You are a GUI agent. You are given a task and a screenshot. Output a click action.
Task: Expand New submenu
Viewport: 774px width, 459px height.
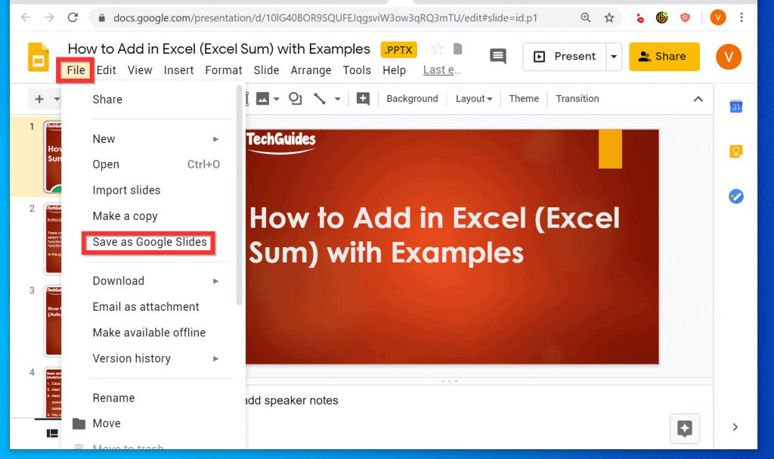click(215, 139)
